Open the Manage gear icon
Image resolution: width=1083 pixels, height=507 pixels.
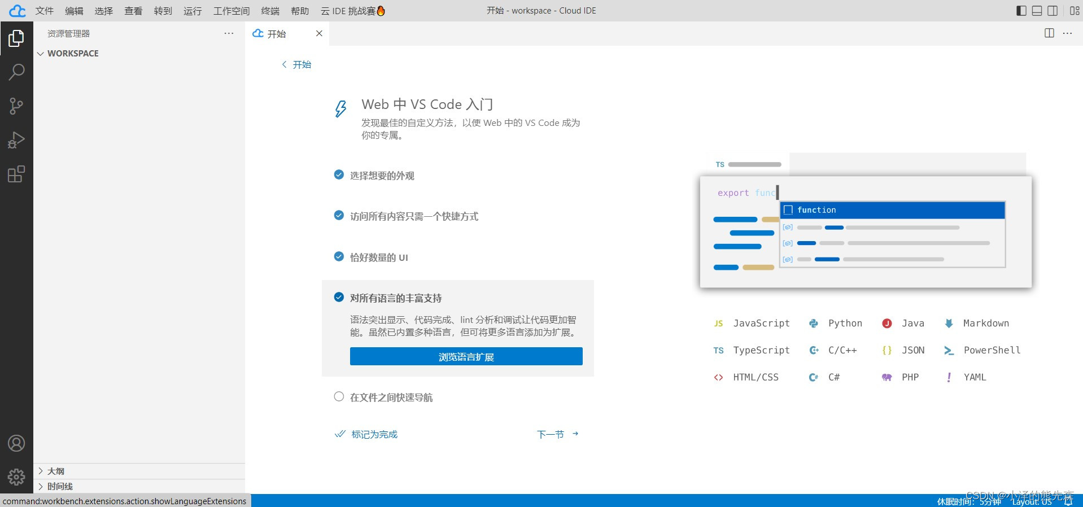[16, 477]
